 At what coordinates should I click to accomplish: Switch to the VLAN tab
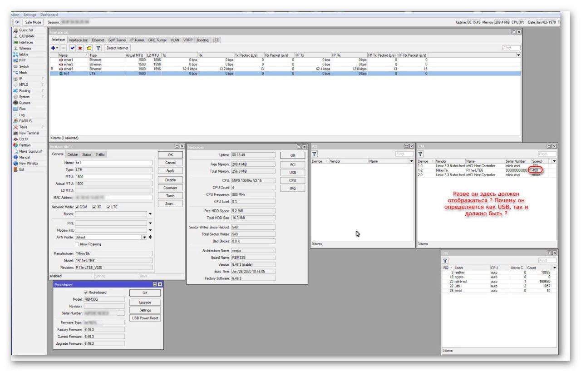[175, 40]
